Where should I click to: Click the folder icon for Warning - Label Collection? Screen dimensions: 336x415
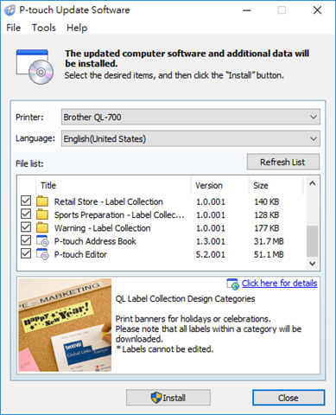coord(42,227)
